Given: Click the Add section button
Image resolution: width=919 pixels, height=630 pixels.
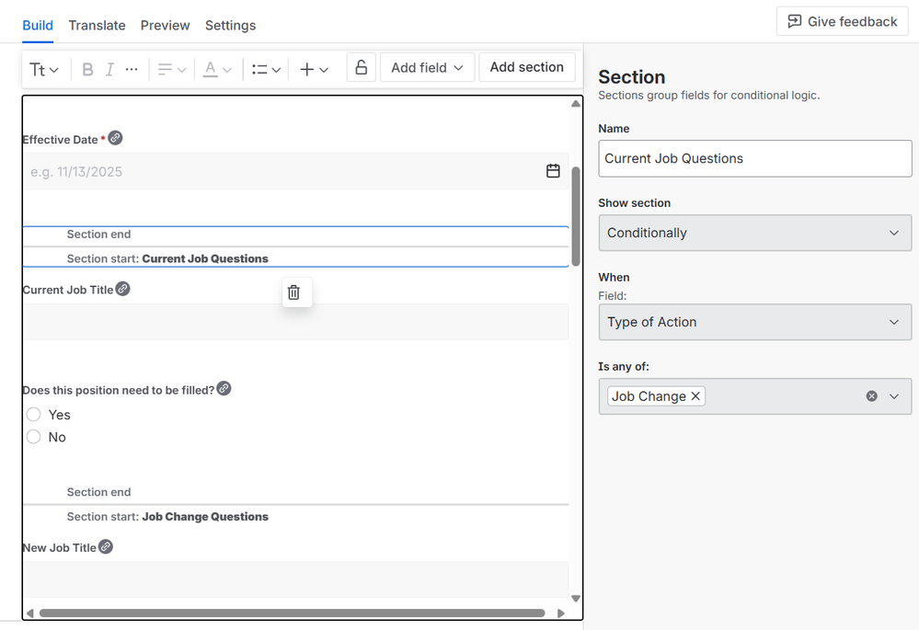Looking at the screenshot, I should click(x=526, y=66).
